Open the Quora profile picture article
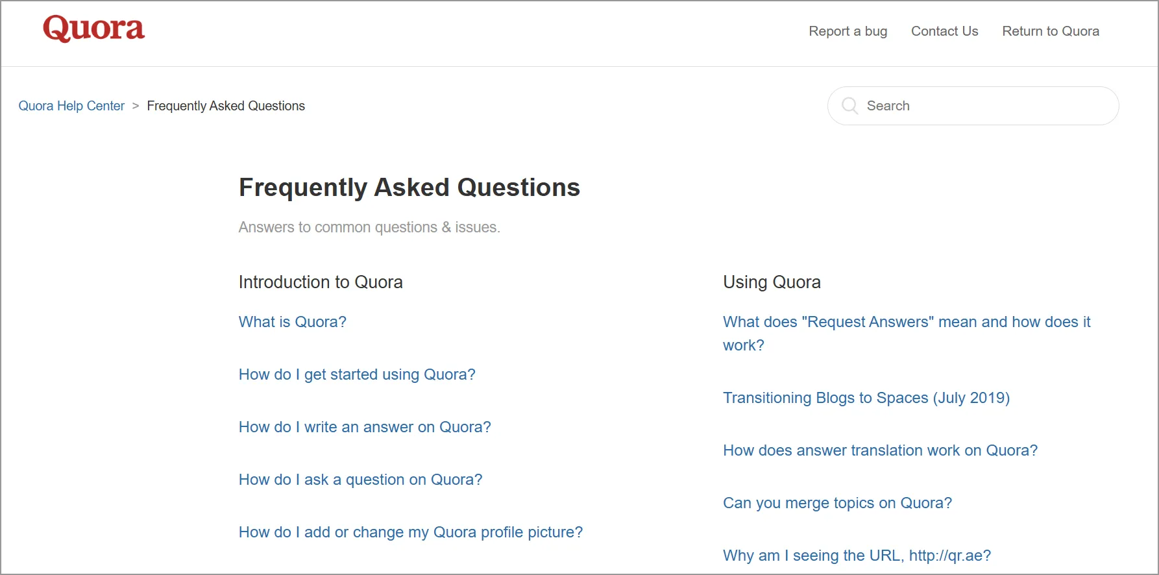 [x=411, y=532]
